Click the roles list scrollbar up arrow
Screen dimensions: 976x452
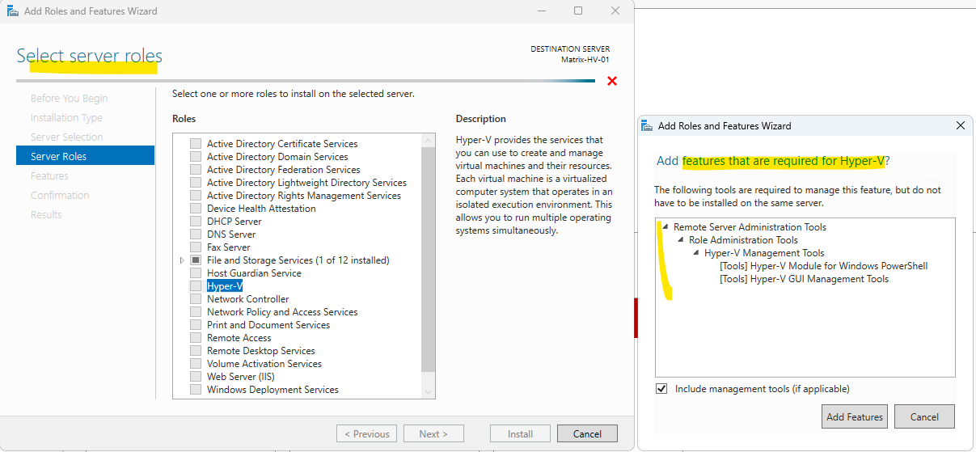[x=429, y=140]
